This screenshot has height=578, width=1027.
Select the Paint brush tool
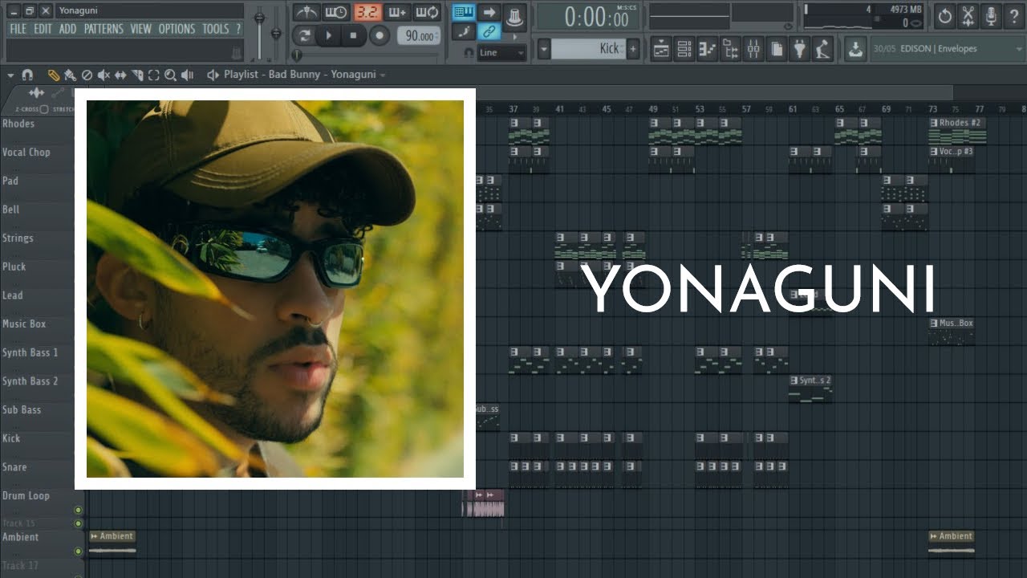(x=70, y=75)
